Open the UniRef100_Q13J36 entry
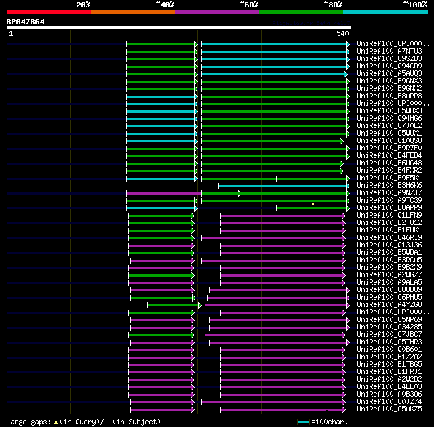The image size is (434, 427). point(389,245)
